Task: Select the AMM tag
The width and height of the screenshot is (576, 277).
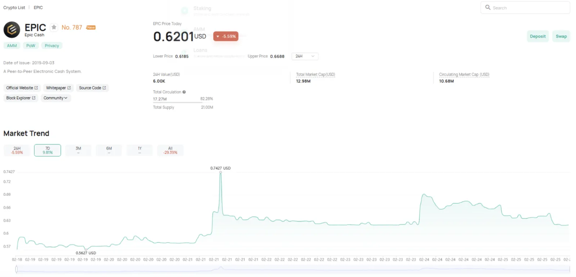Action: tap(12, 46)
